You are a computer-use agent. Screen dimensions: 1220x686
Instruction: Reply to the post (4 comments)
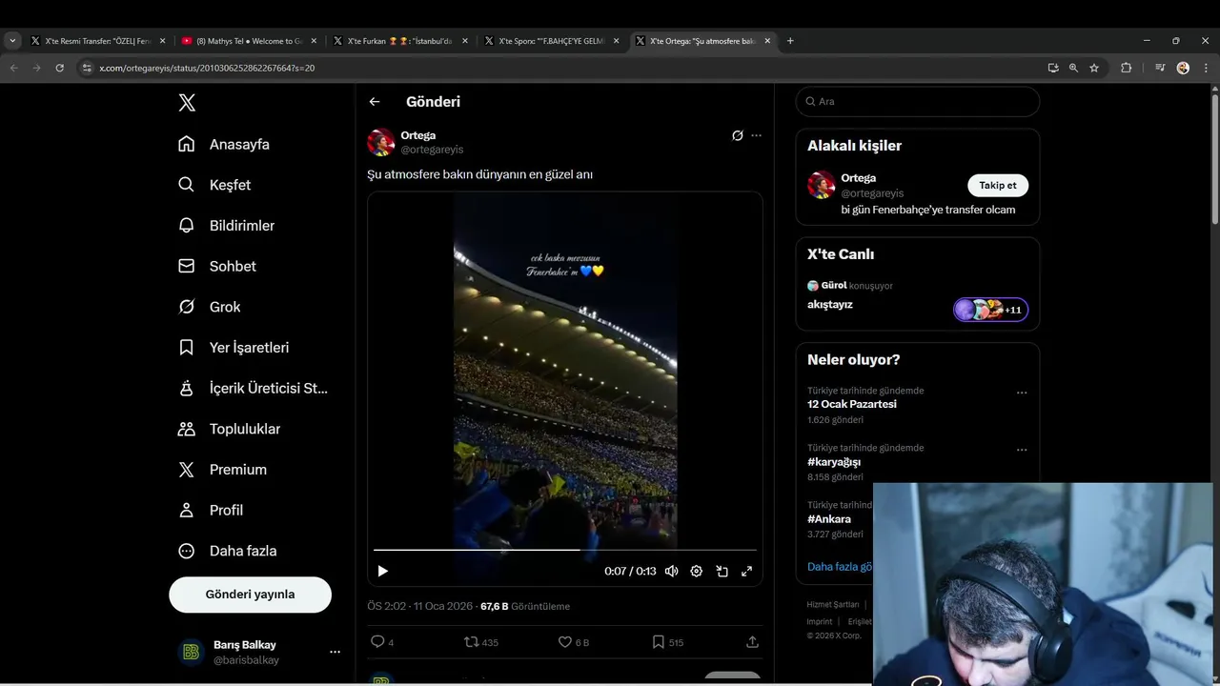tap(381, 642)
